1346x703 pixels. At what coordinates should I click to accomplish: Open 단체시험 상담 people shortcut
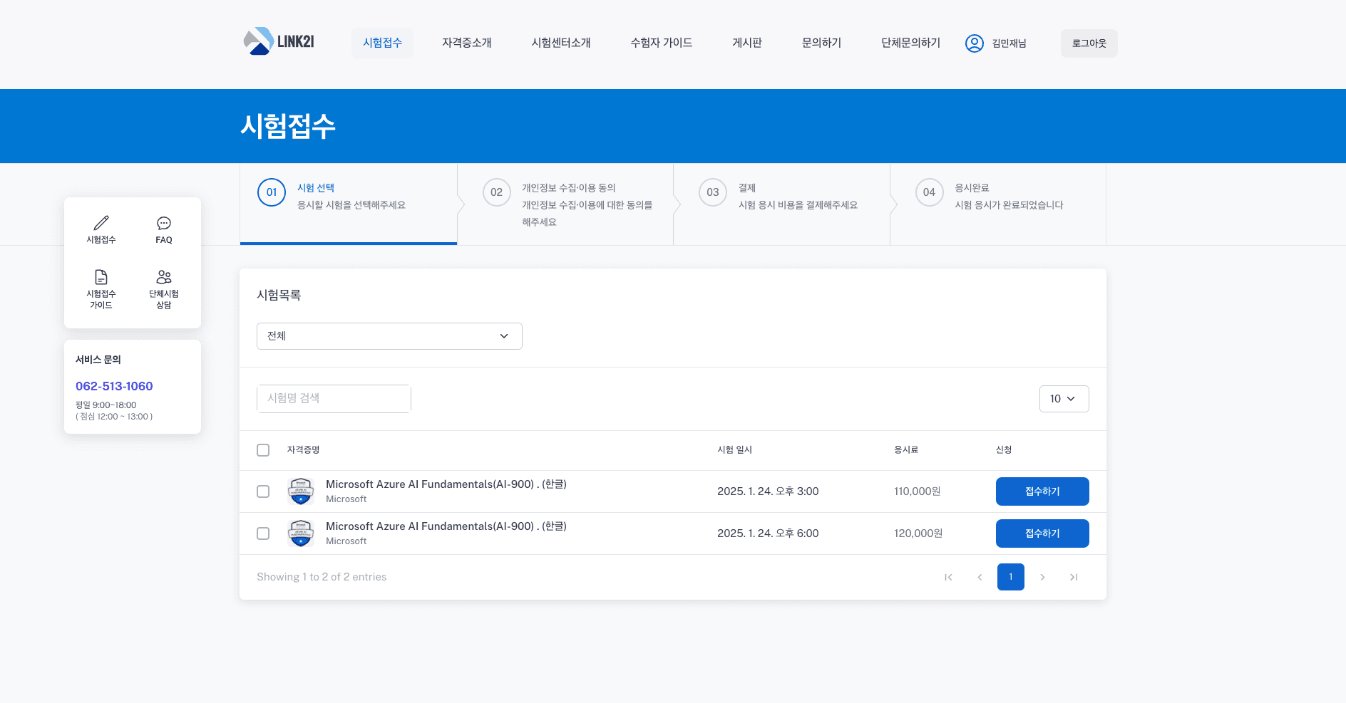point(164,289)
